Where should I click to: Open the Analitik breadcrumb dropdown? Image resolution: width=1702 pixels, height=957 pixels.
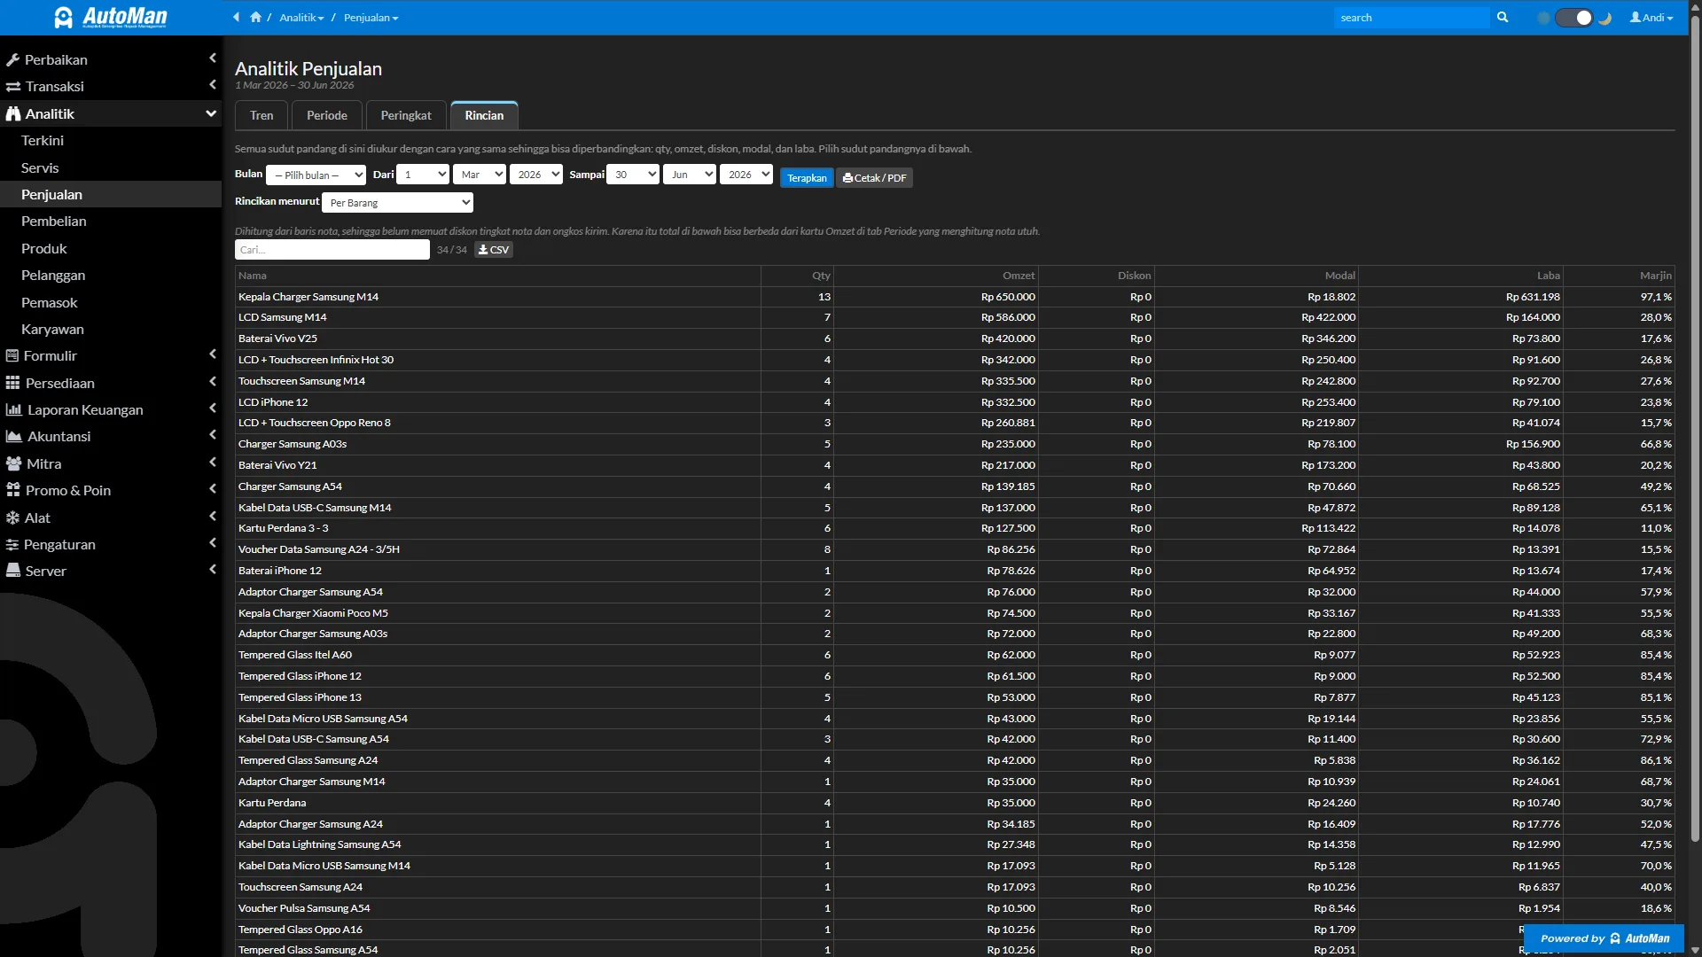point(301,18)
